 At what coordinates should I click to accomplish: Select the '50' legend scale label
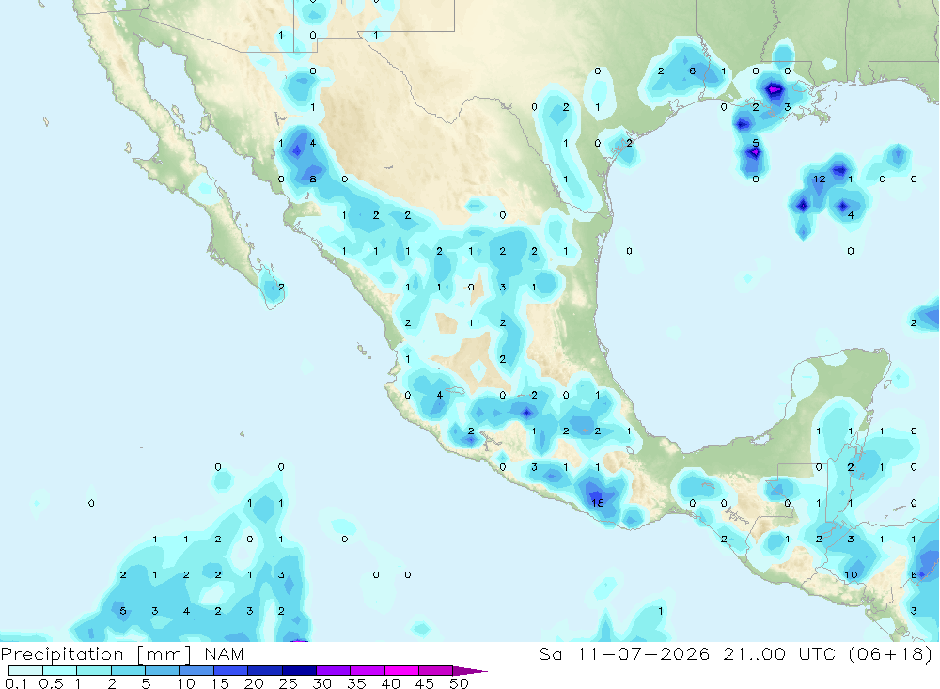[459, 683]
